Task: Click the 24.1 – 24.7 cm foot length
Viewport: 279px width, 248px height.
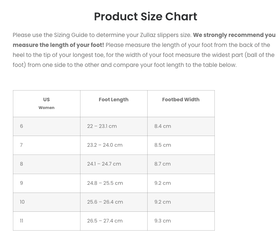Action: (104, 164)
